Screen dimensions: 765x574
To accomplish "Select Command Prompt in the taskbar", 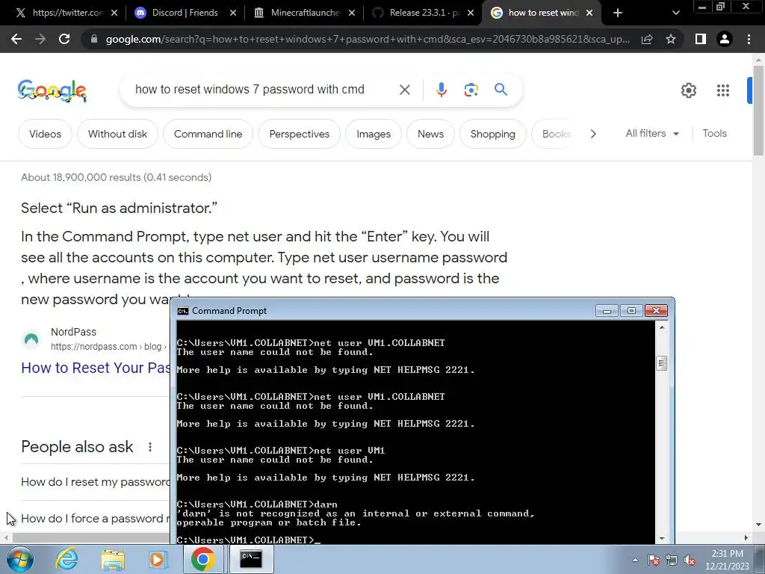I will pyautogui.click(x=251, y=559).
